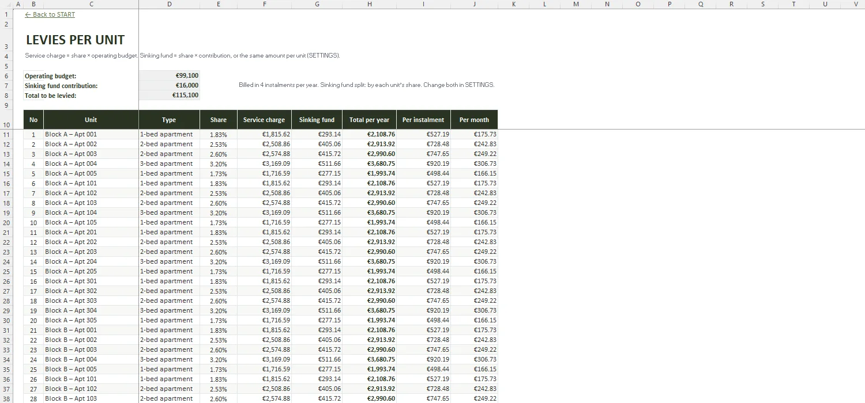The height and width of the screenshot is (403, 865).
Task: Select column M header
Action: pyautogui.click(x=576, y=4)
